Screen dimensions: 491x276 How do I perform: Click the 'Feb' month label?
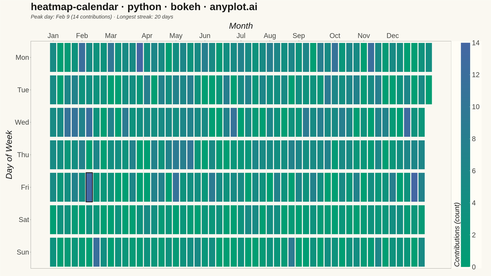tap(82, 36)
